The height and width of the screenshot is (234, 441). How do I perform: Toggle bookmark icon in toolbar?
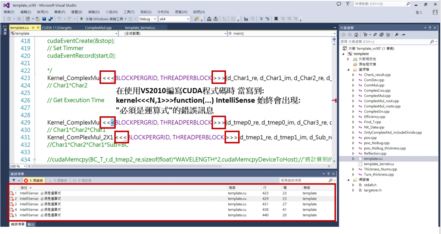276,19
